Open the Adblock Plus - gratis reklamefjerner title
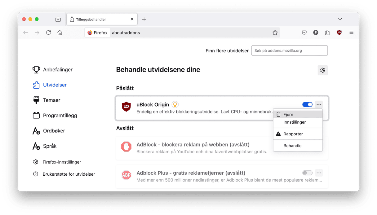This screenshot has height=215, width=377. [x=191, y=173]
